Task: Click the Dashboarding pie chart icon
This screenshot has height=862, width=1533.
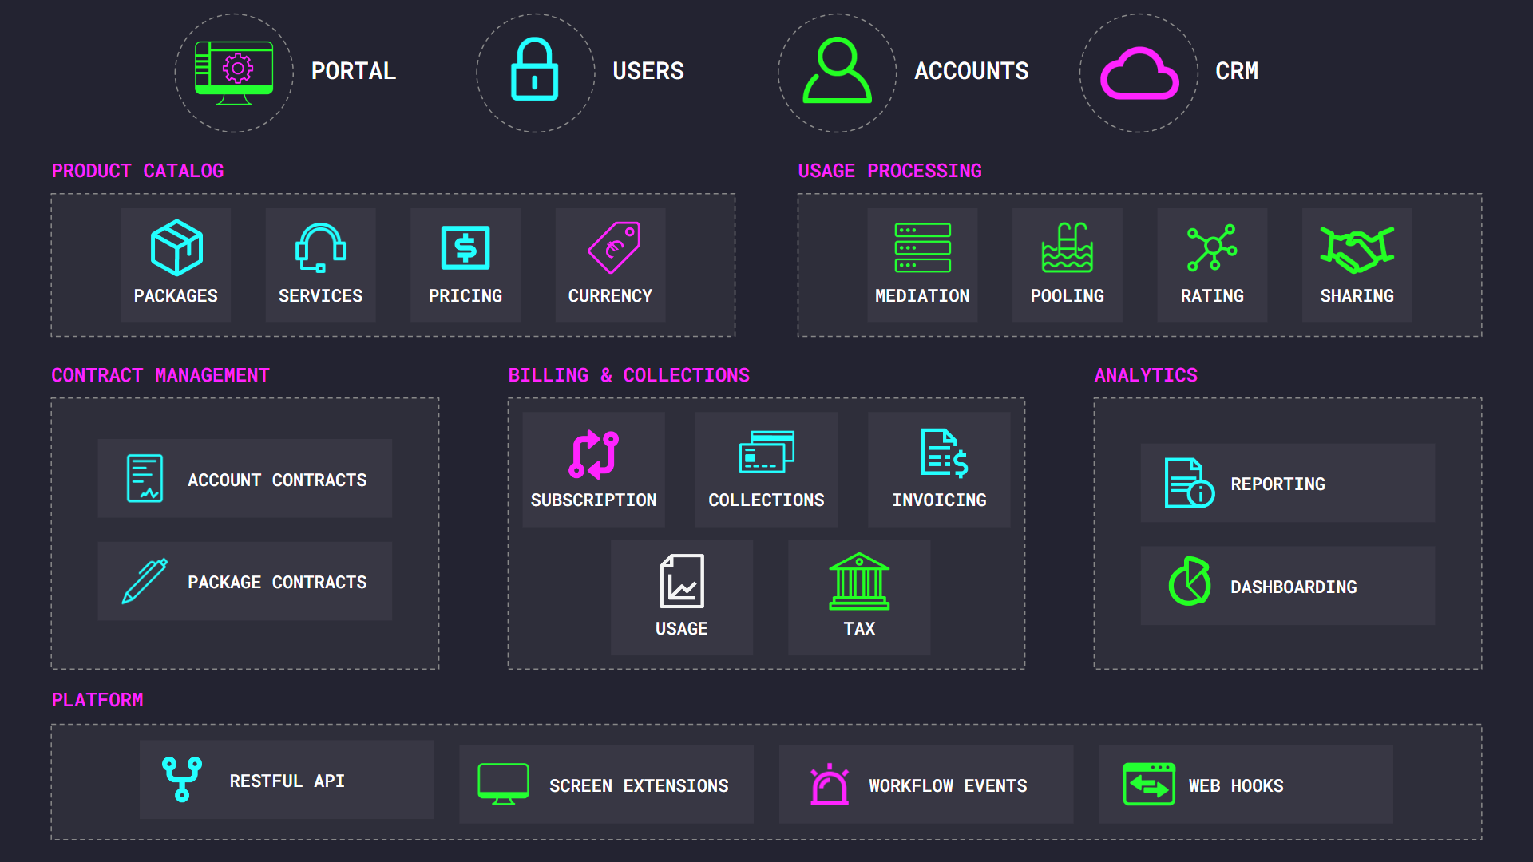Action: 1190,582
